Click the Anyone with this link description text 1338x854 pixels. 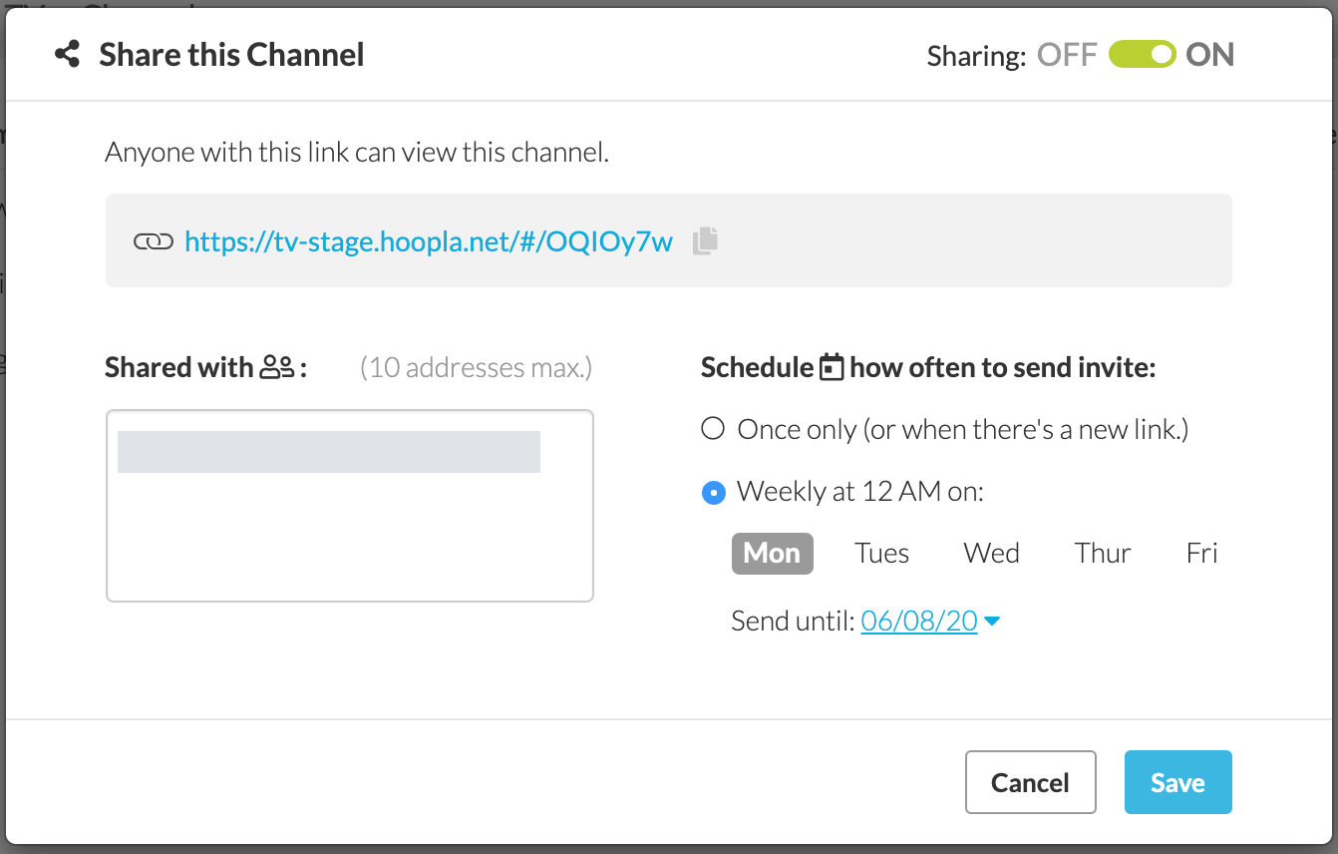(357, 153)
